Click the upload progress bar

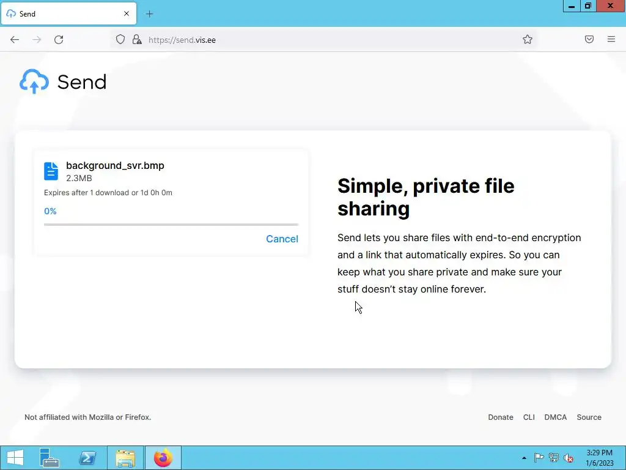(171, 225)
